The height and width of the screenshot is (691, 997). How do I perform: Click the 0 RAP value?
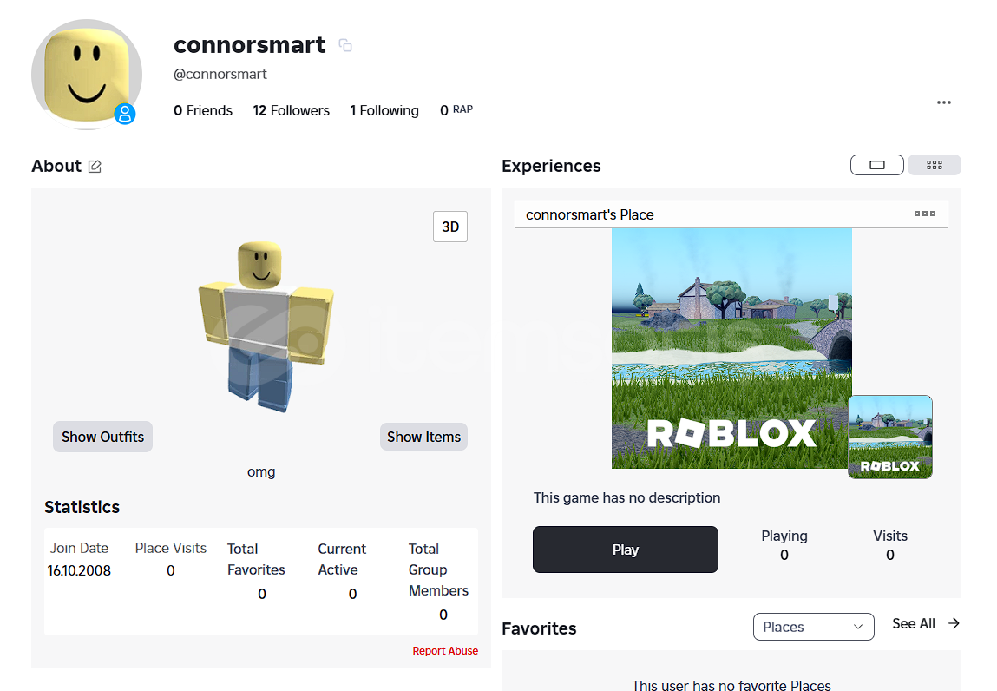point(456,110)
